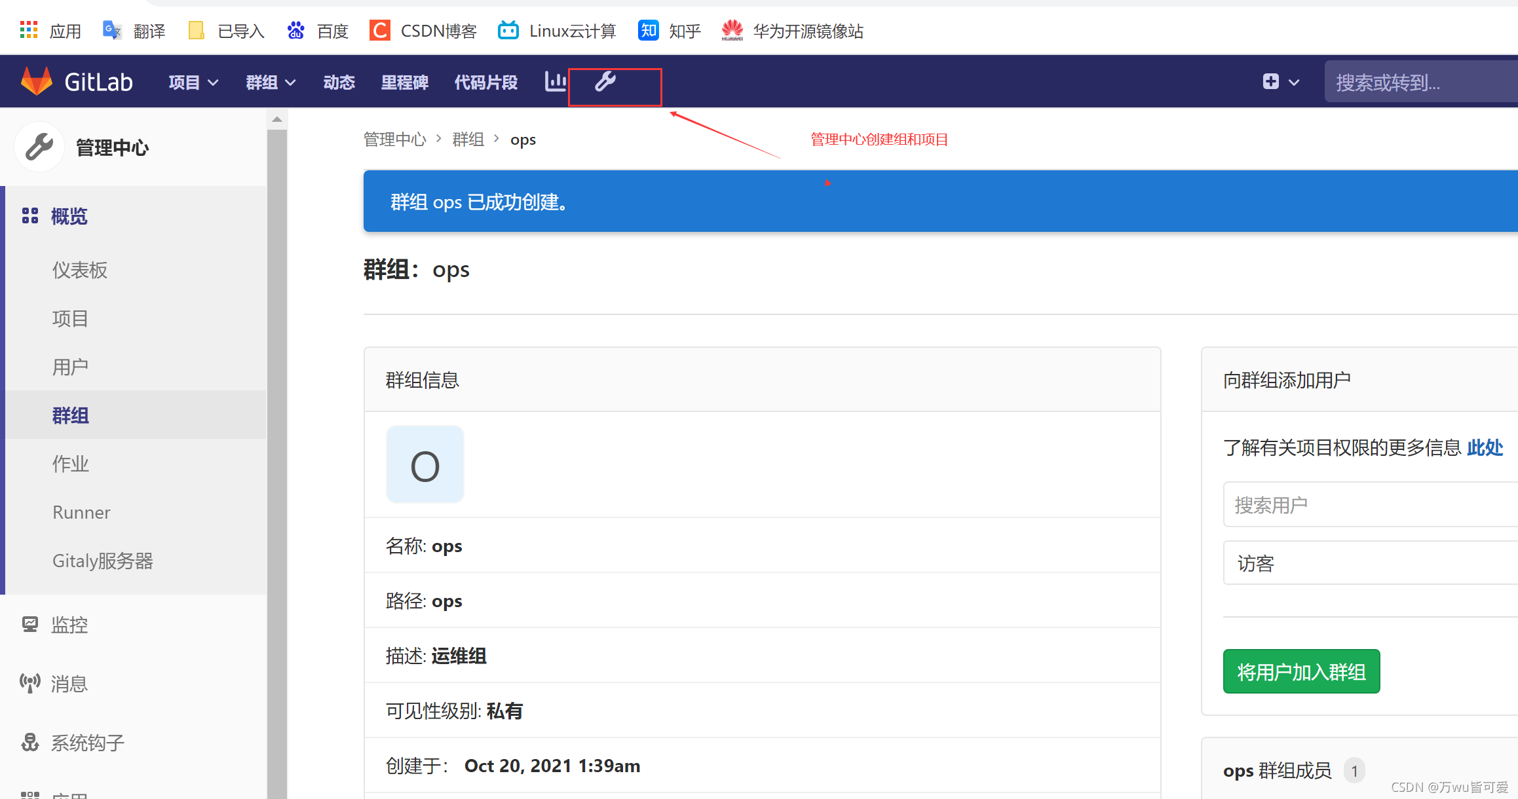The height and width of the screenshot is (799, 1518).
Task: Click the ops 群组成员 count badge
Action: tap(1354, 771)
